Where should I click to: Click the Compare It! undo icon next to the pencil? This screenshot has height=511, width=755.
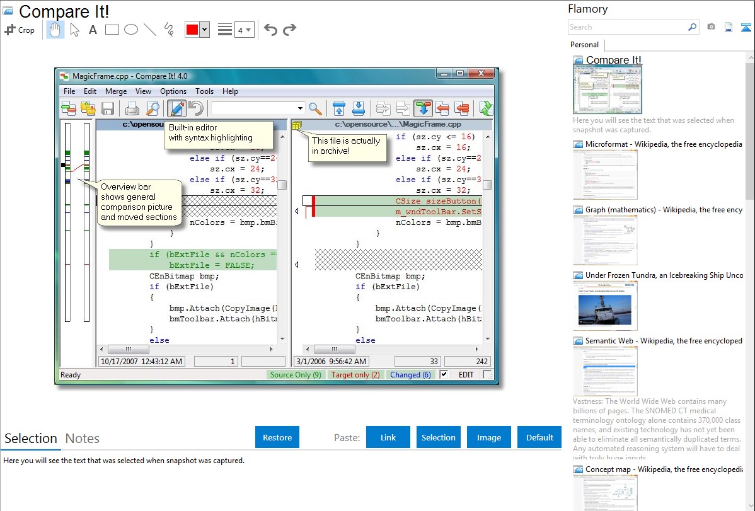195,108
